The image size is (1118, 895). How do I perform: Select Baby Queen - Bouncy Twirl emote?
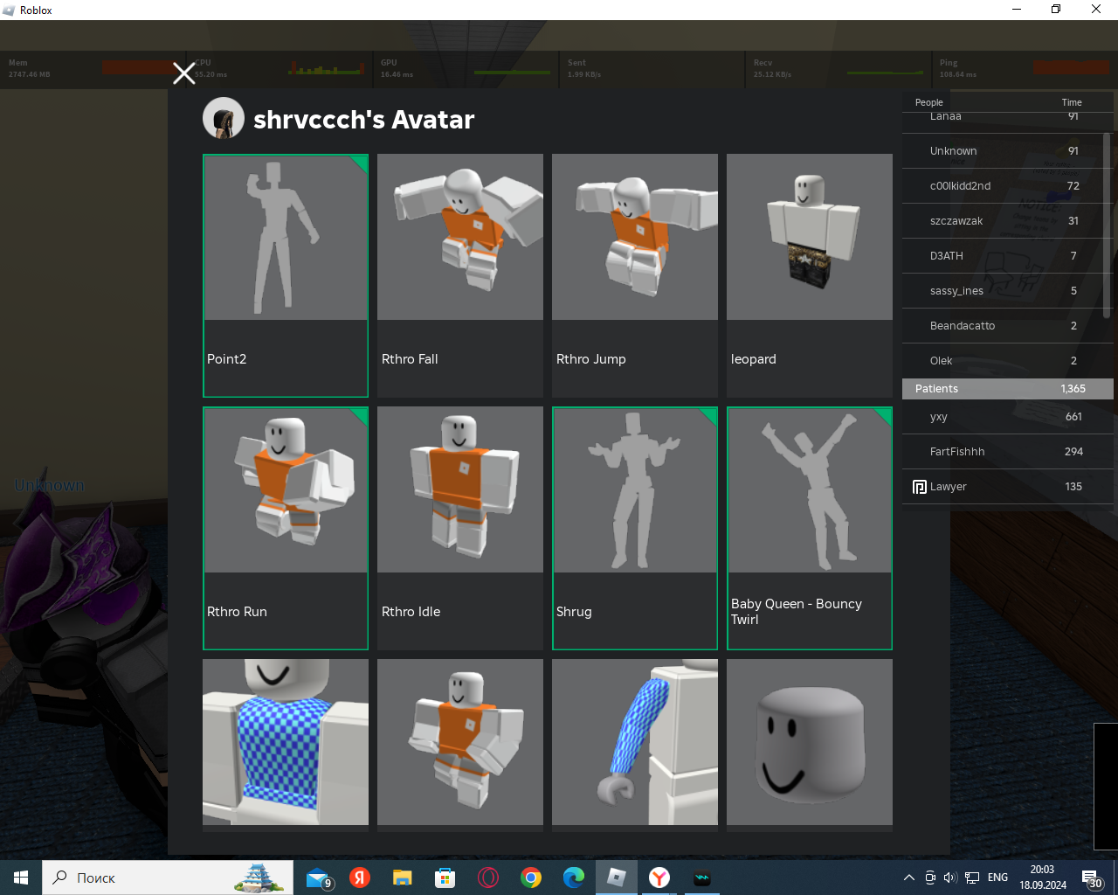coord(810,528)
